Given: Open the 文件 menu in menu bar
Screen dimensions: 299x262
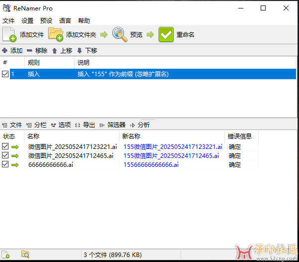Looking at the screenshot, I should coord(8,20).
